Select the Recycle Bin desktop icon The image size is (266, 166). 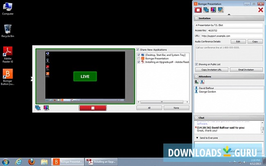8,31
